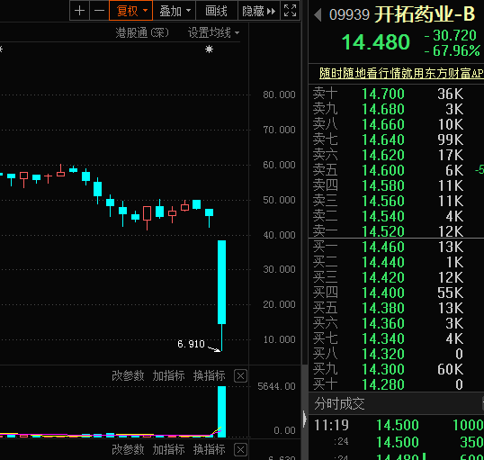The width and height of the screenshot is (484, 460).
Task: Open the 东方财富 APP promo link
Action: pos(401,73)
